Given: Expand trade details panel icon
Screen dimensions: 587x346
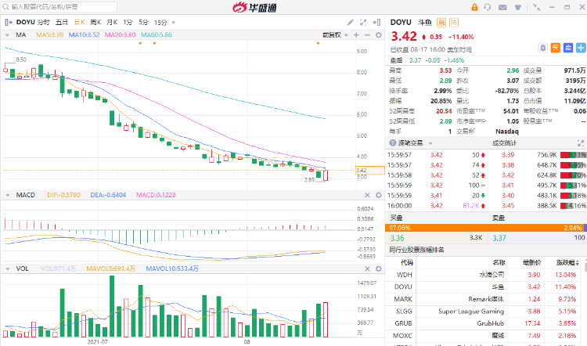Looking at the screenshot, I should 580,143.
